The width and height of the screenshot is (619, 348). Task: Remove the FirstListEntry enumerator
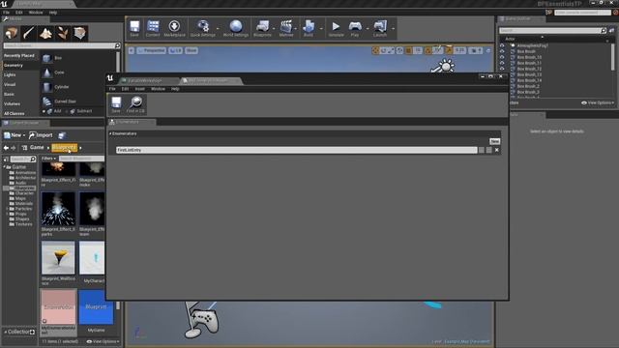coord(496,150)
